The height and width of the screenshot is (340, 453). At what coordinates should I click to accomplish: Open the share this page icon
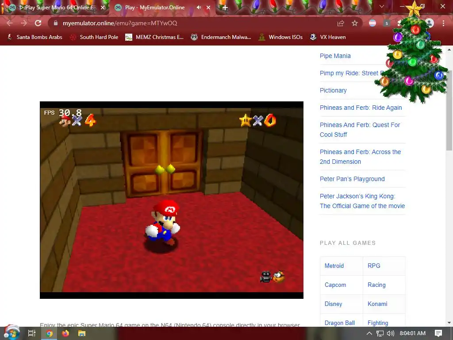[x=341, y=23]
